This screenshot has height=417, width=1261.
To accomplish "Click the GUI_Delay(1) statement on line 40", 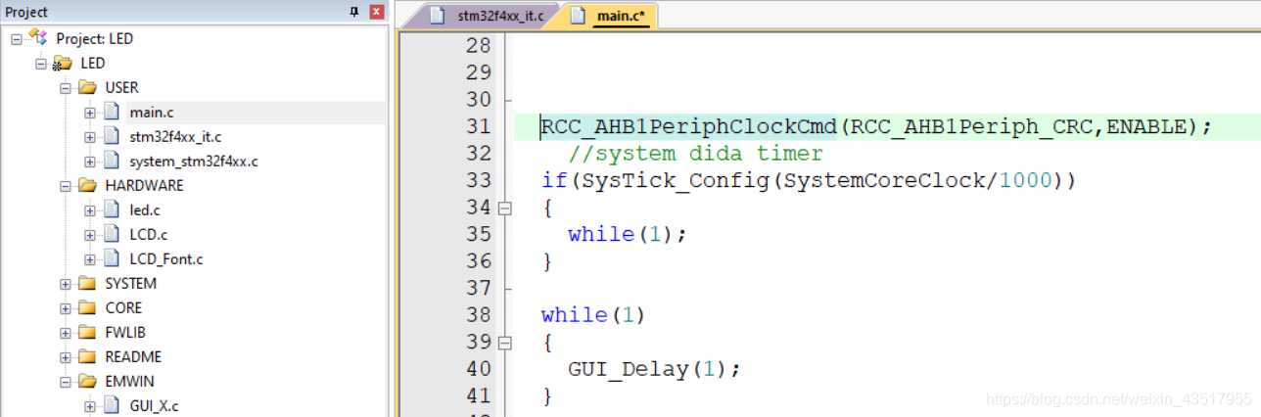I will pos(654,369).
